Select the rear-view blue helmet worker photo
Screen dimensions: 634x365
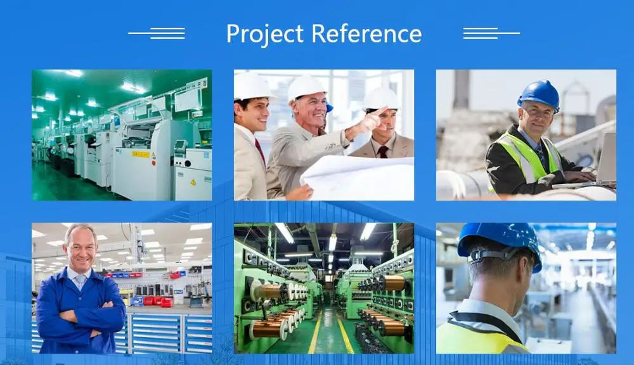click(x=526, y=288)
